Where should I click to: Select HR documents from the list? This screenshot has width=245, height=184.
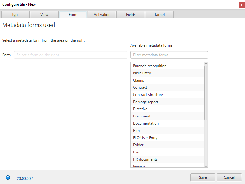point(145,159)
